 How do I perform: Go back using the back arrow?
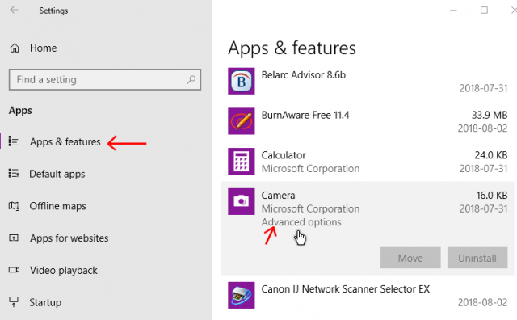pos(14,11)
